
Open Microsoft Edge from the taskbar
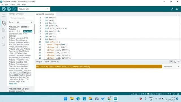pos(78,99)
